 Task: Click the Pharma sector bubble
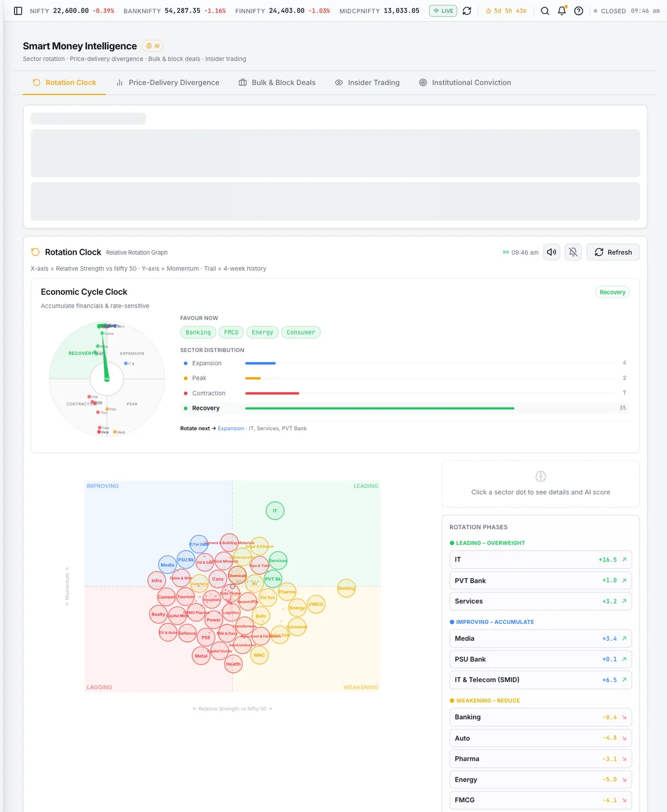click(x=287, y=592)
